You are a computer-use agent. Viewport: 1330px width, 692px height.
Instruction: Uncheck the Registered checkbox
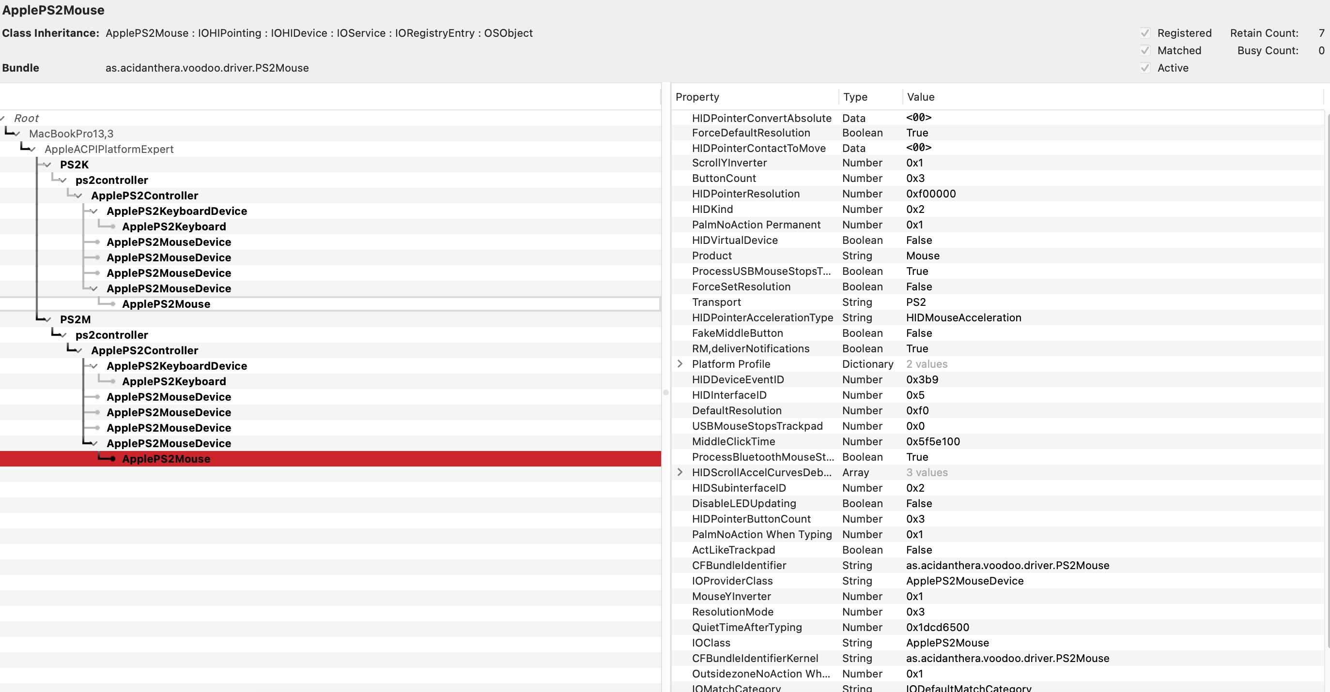(x=1145, y=32)
